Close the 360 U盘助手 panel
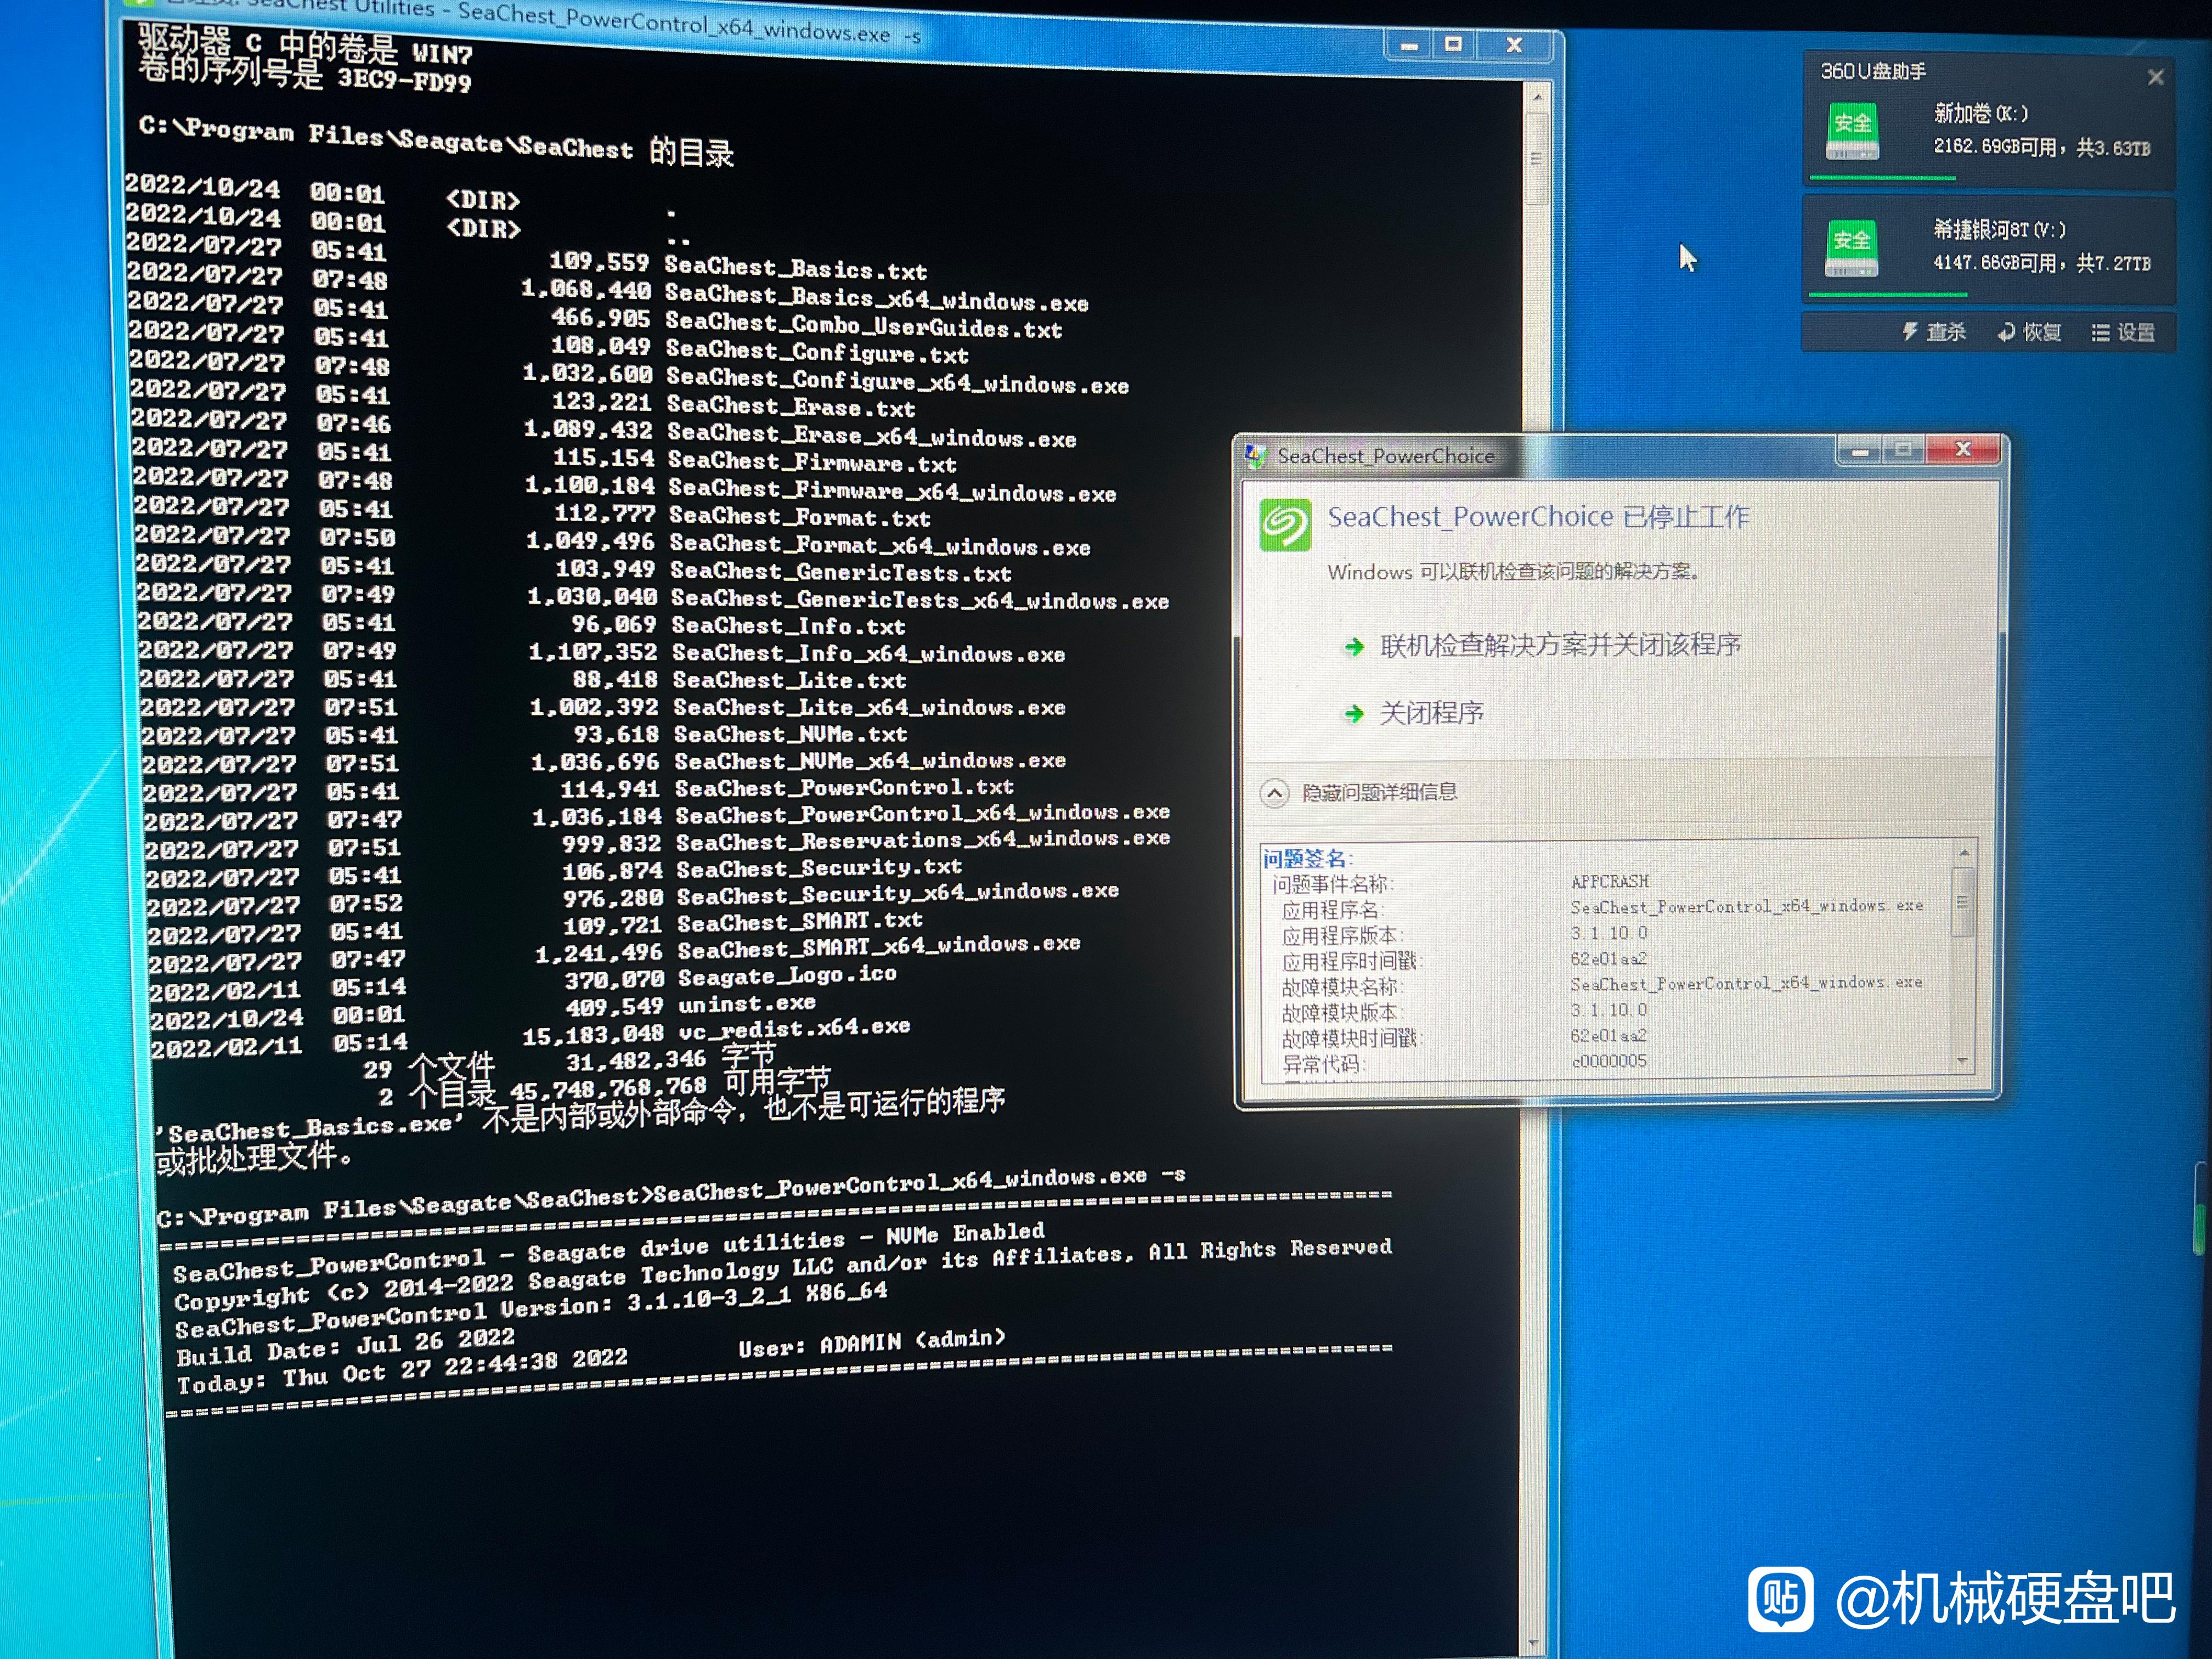2212x1659 pixels. tap(2155, 77)
